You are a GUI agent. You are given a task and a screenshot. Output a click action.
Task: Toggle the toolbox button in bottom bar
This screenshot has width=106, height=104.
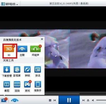4,100
